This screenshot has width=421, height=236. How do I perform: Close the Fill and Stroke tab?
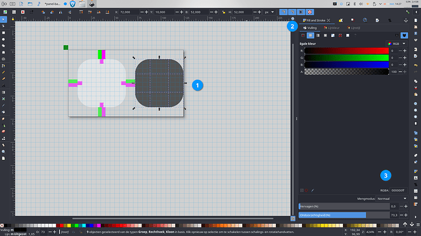click(328, 20)
